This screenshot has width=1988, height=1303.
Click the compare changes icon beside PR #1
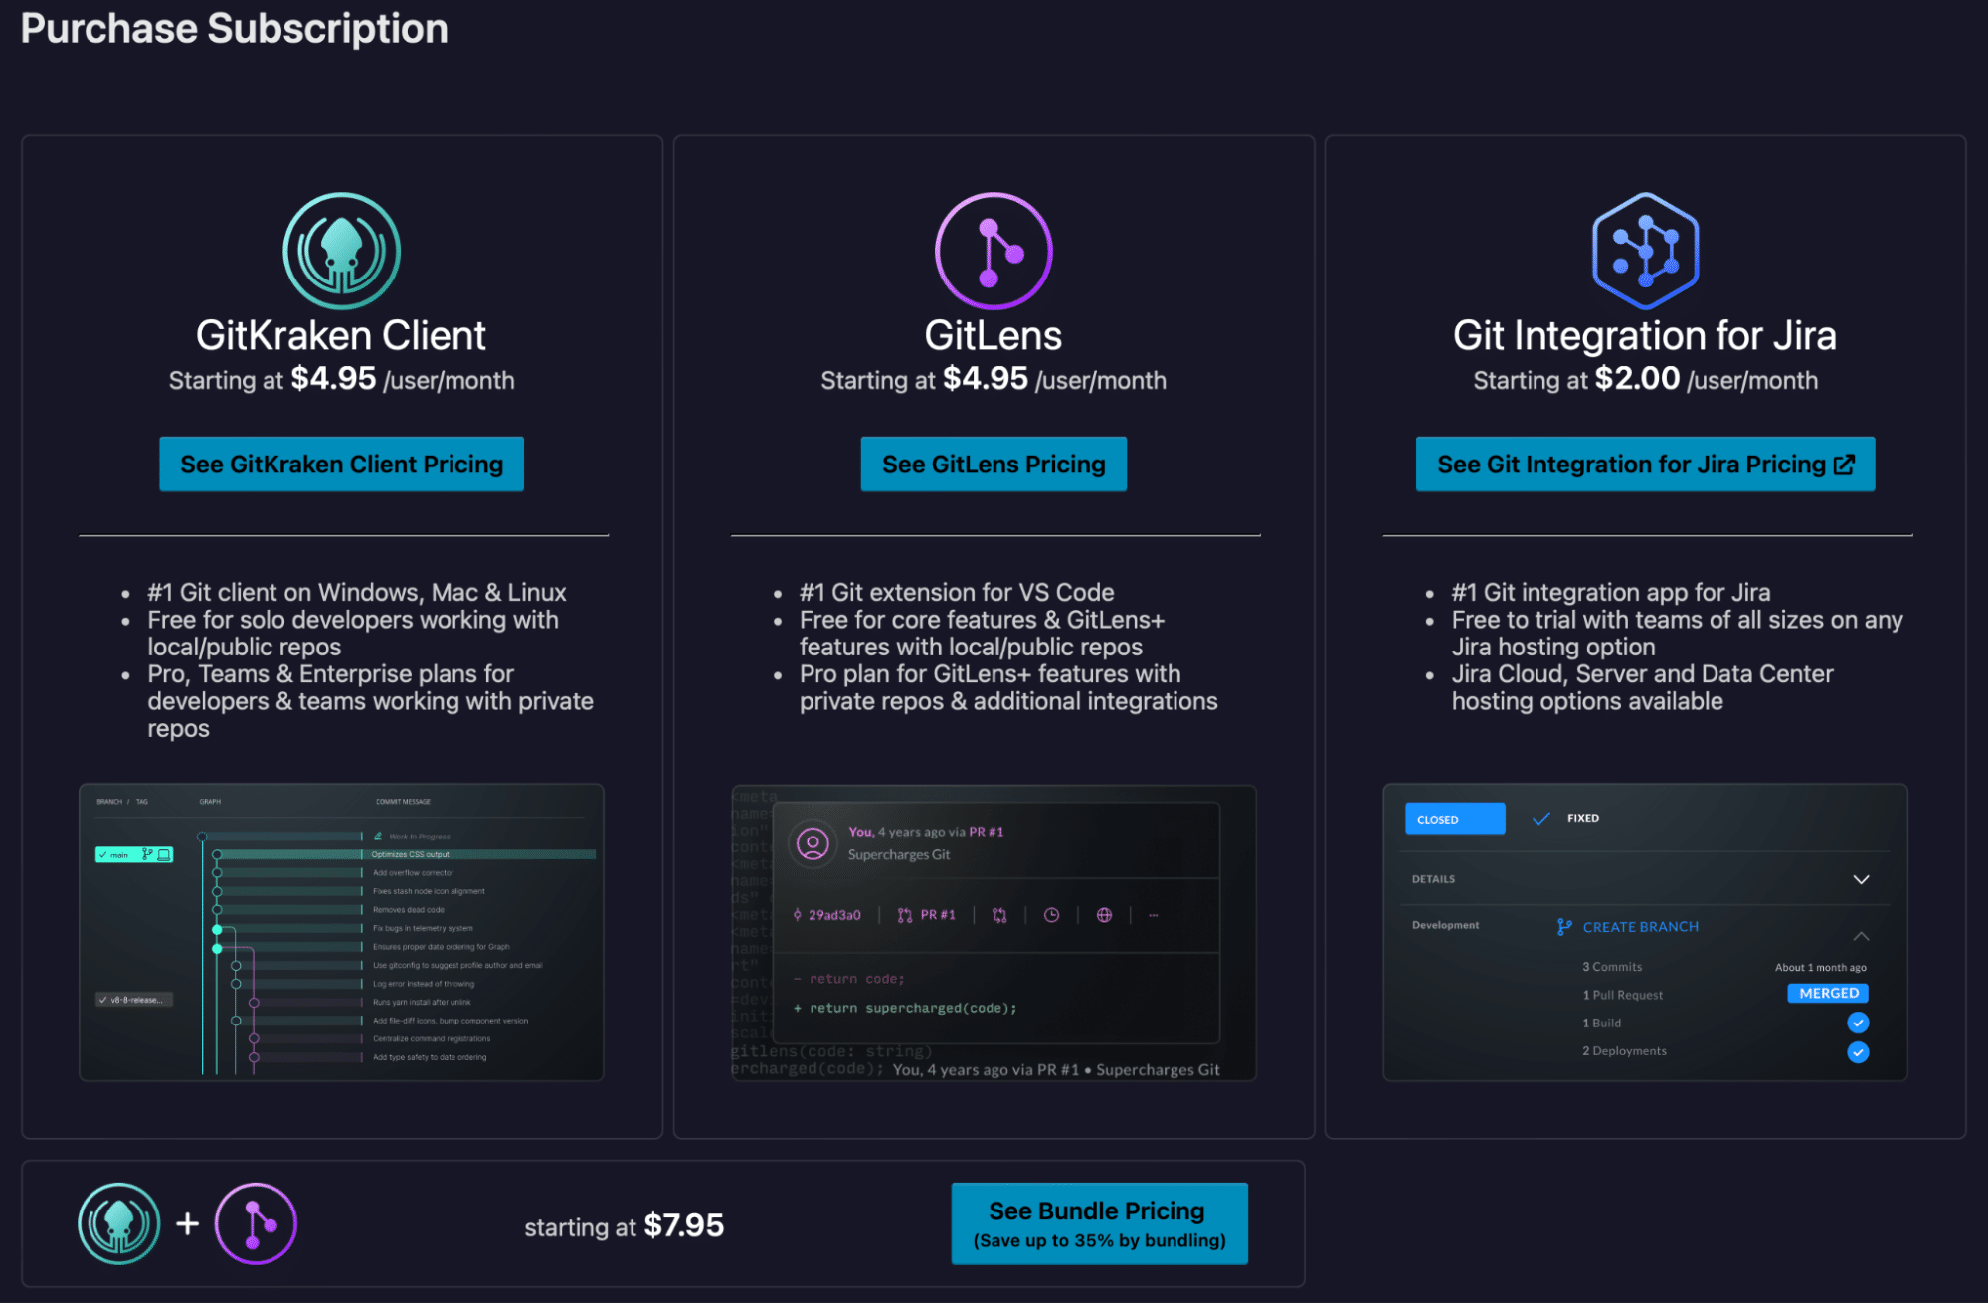(x=999, y=915)
